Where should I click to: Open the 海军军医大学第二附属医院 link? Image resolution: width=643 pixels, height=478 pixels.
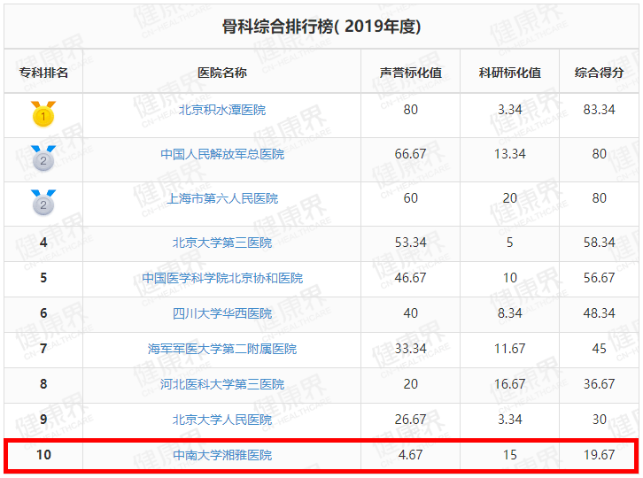tap(222, 349)
